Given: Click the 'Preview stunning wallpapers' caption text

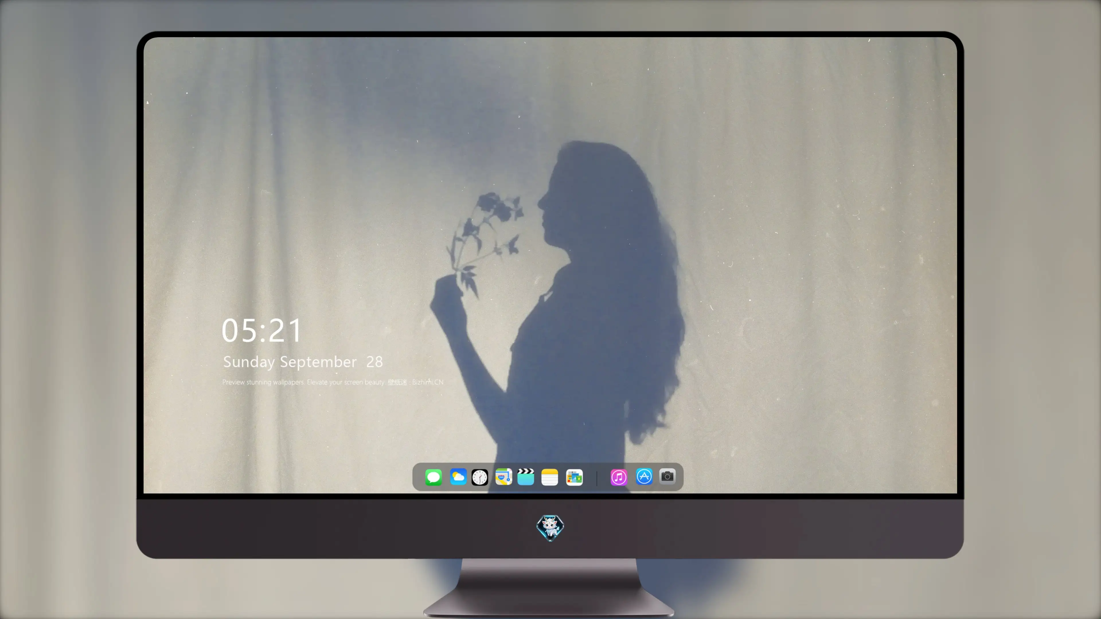Looking at the screenshot, I should coord(333,382).
